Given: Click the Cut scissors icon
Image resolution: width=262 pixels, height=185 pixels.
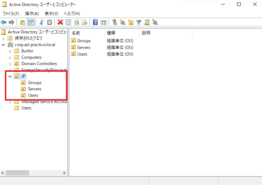Looking at the screenshot, I should 41,22.
